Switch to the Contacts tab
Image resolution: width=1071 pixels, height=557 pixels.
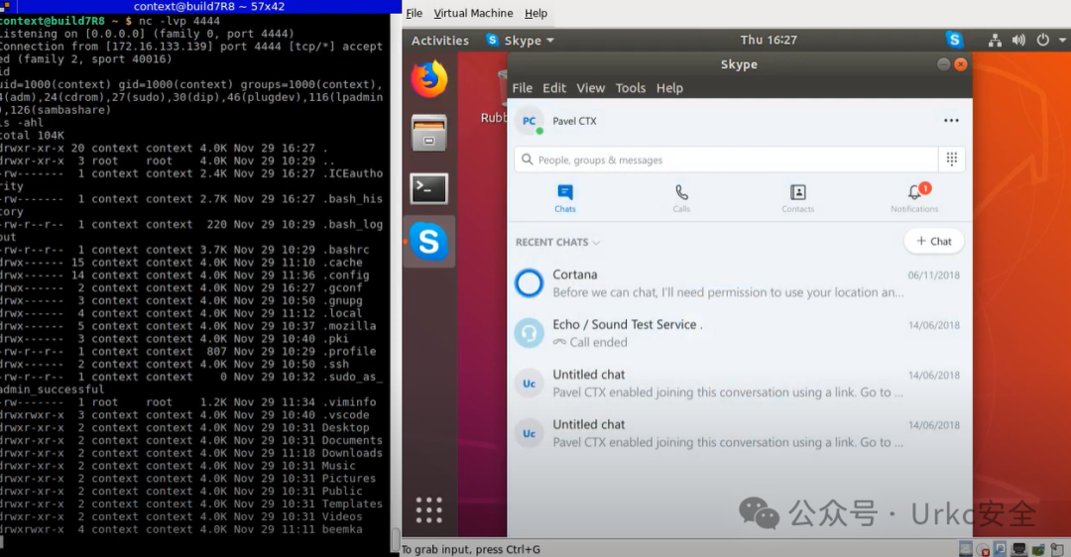(797, 198)
